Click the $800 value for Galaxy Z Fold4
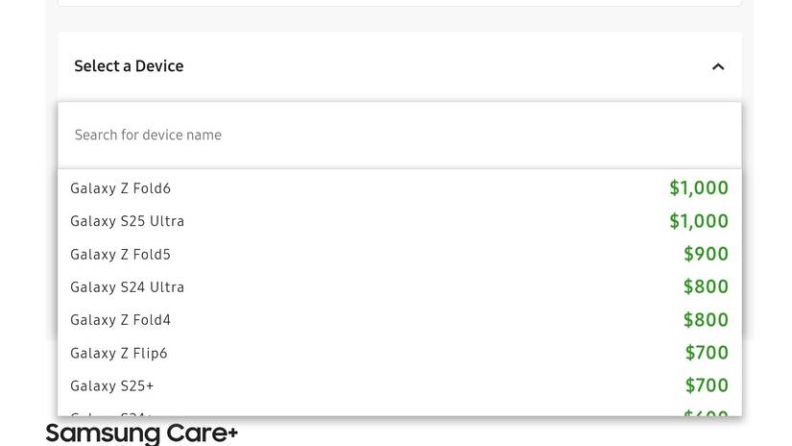The image size is (792, 446). pyautogui.click(x=706, y=320)
